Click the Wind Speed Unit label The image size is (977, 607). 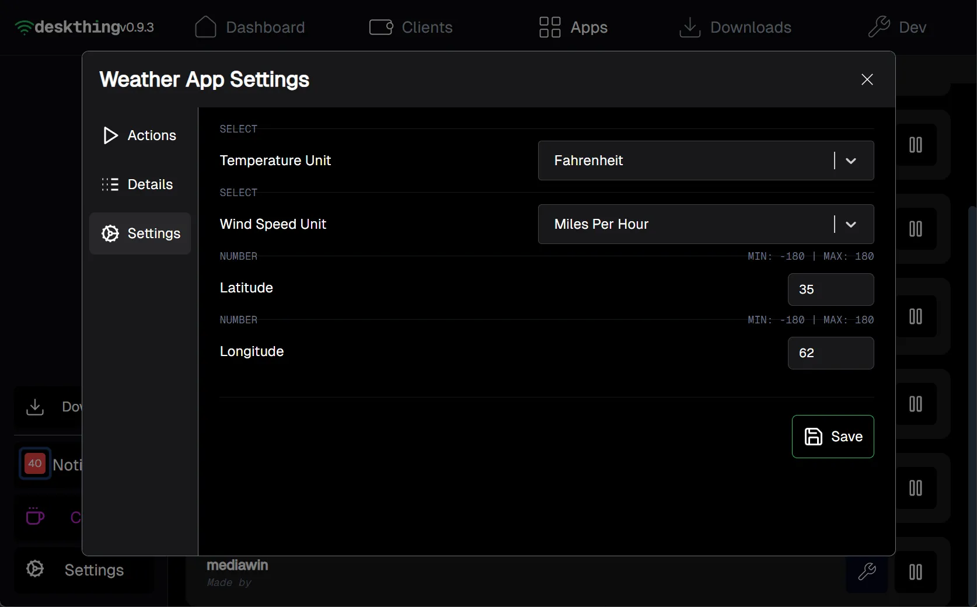(x=273, y=224)
